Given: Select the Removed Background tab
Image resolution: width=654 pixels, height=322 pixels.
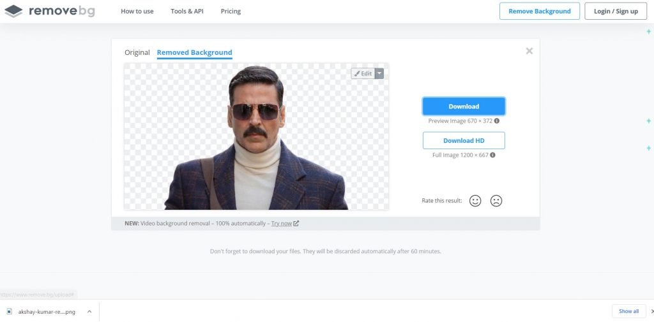Looking at the screenshot, I should (194, 52).
